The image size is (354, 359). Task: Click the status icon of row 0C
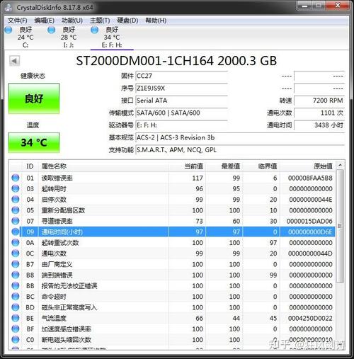[x=16, y=253]
